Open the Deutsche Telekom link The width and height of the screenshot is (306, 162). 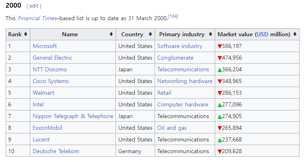(56, 151)
